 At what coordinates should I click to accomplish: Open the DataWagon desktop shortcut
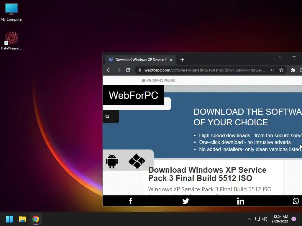point(12,41)
